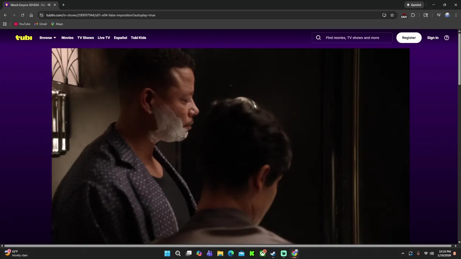Click the sync status tray icon
This screenshot has width=461, height=259.
coord(411,254)
